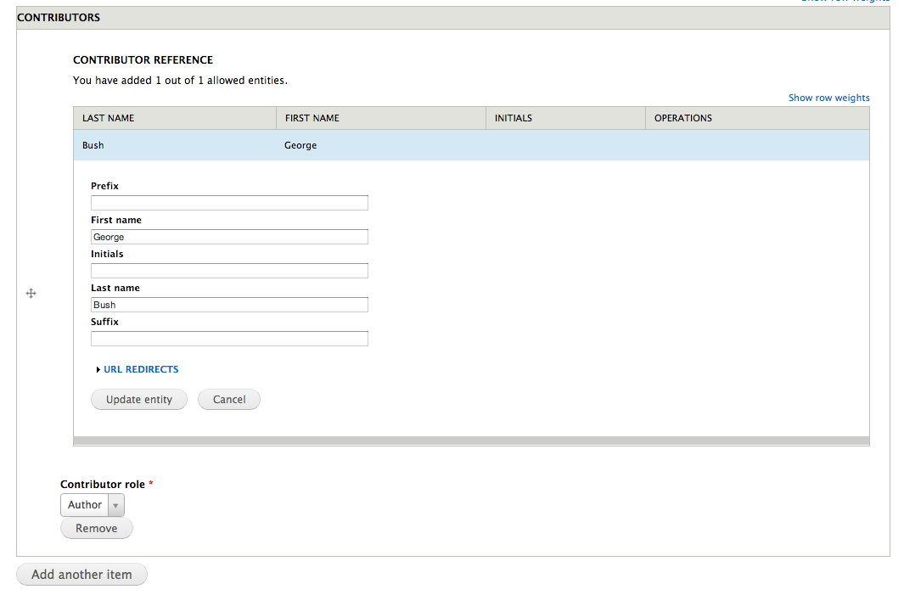Viewport: 904px width, 595px height.
Task: Click Add another item button
Action: coord(81,575)
